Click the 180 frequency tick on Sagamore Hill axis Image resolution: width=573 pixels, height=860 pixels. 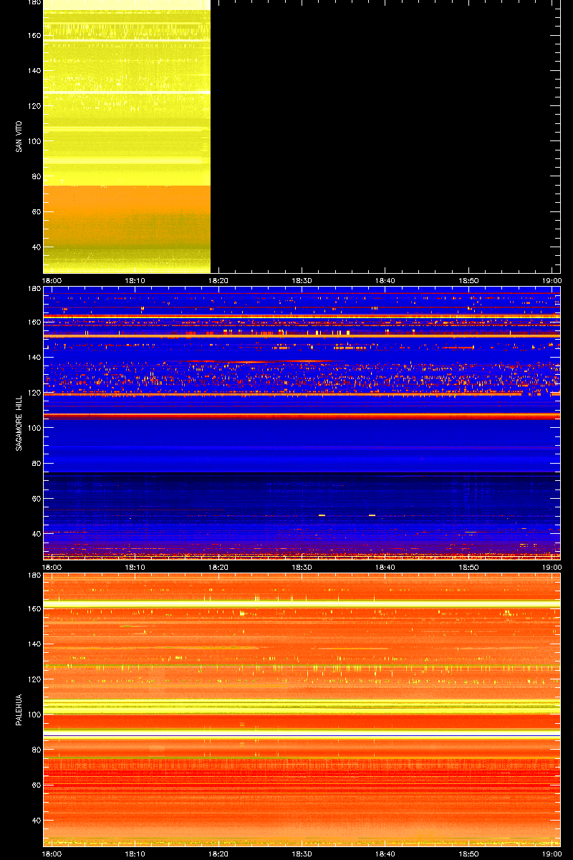point(34,289)
